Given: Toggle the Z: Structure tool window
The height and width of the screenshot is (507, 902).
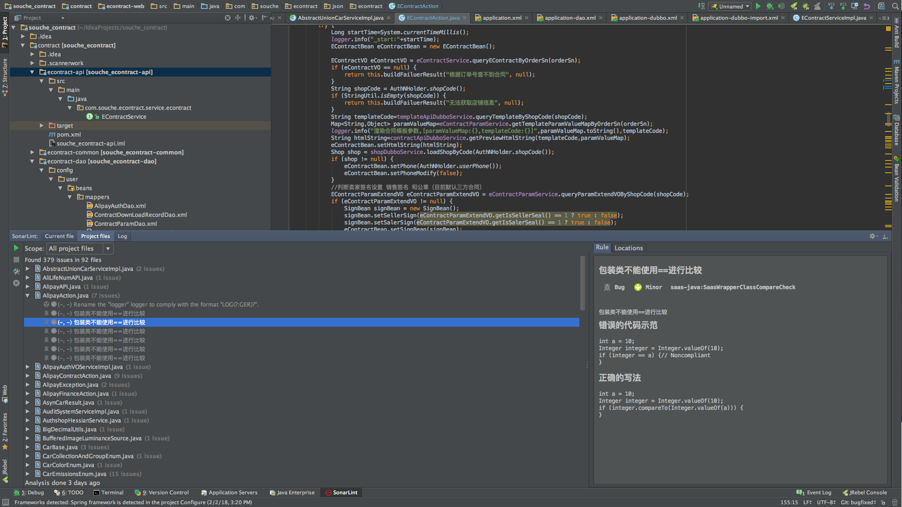Looking at the screenshot, I should click(x=5, y=77).
